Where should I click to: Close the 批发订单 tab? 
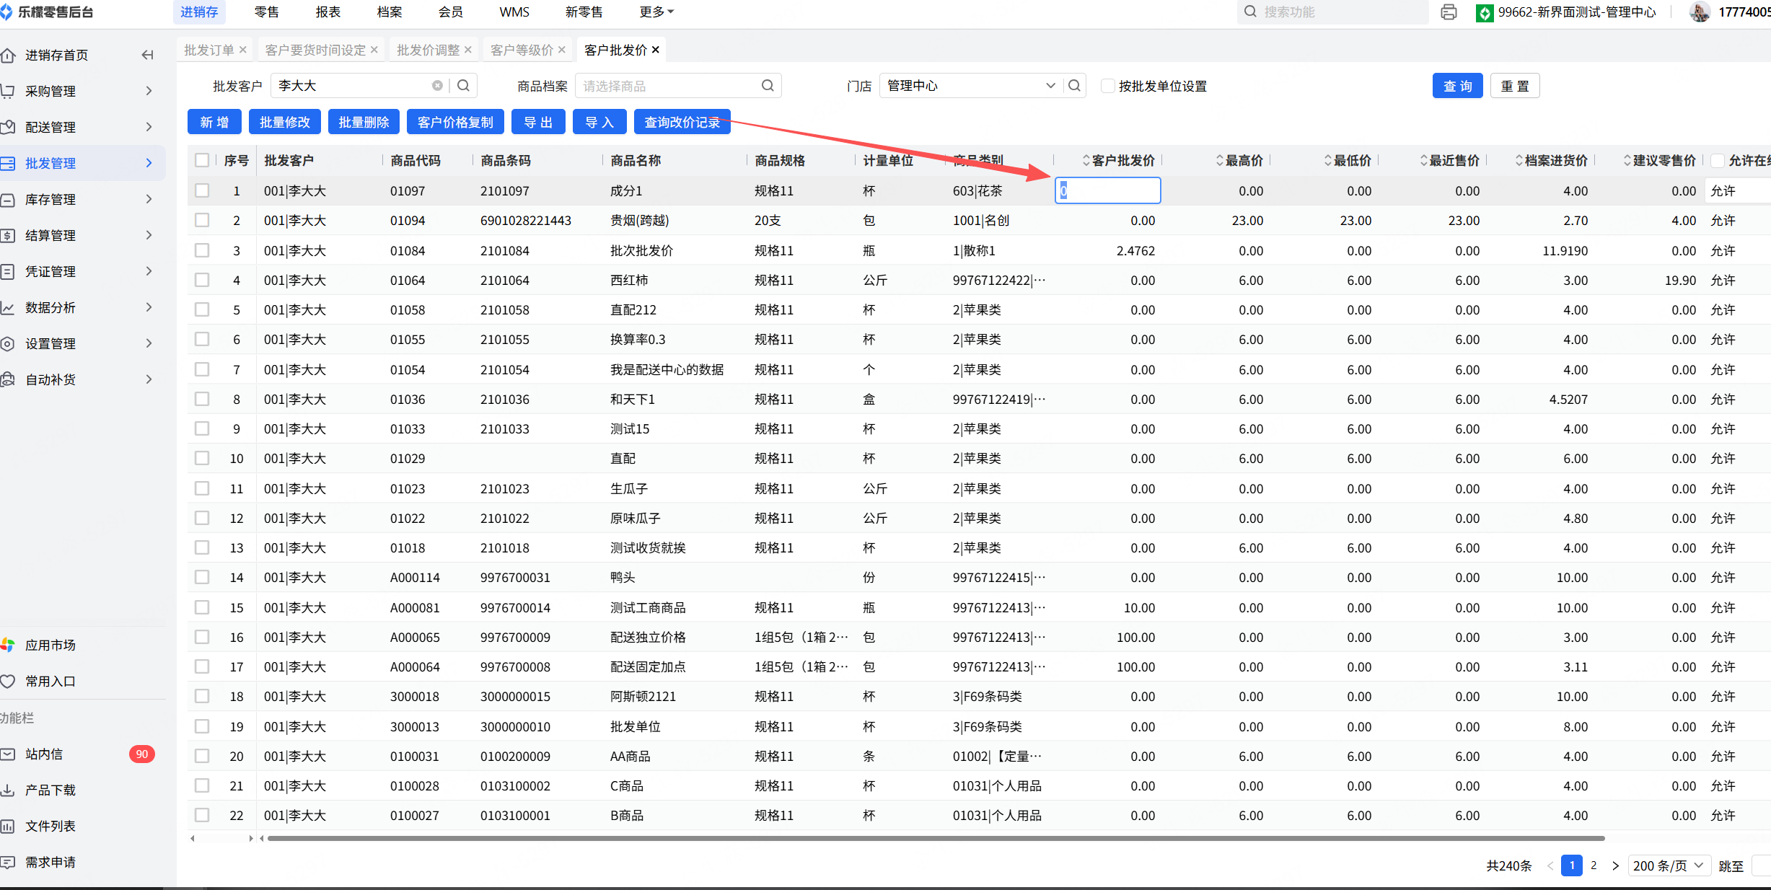(x=243, y=50)
